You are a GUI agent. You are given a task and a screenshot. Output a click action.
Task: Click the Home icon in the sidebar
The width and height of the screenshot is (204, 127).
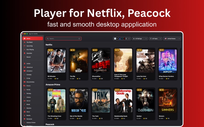pyautogui.click(x=24, y=39)
